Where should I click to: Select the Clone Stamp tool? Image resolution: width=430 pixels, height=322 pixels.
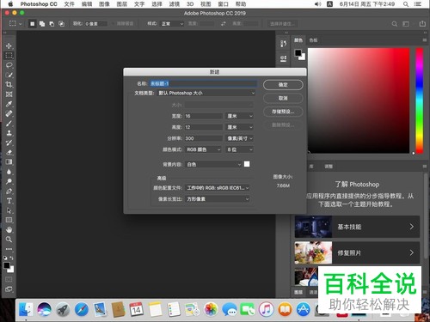[x=9, y=133]
